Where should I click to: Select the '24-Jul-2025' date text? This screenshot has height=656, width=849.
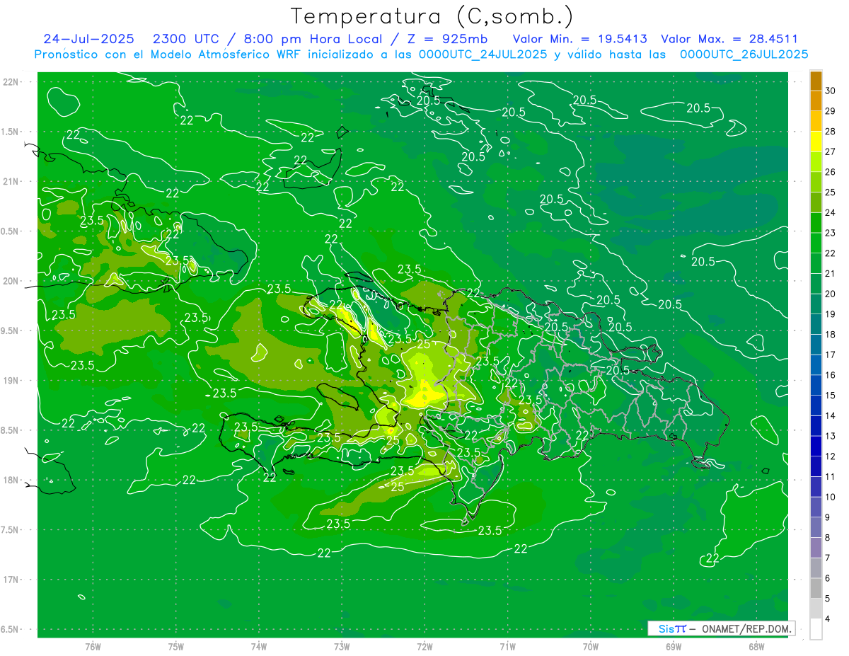tap(88, 40)
